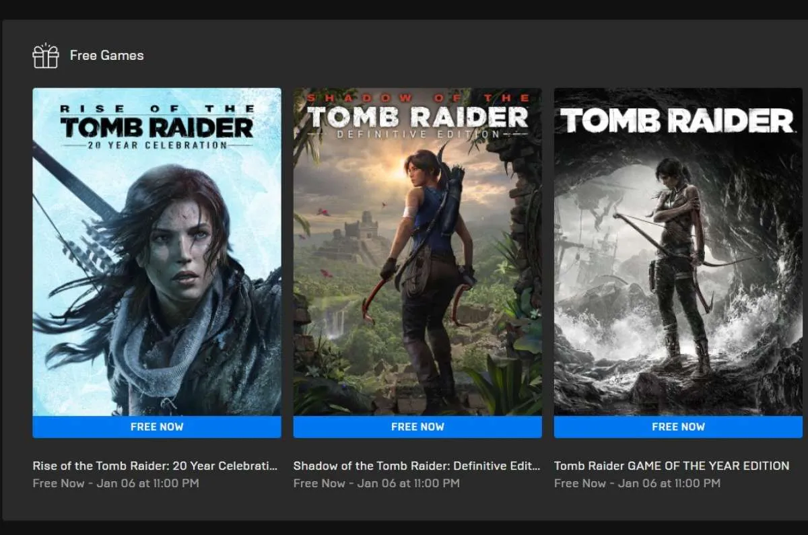
Task: Click the free date under Shadow title
Action: [x=376, y=483]
